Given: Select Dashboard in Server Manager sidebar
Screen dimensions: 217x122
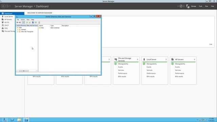Looking at the screenshot, I should [x=12, y=14].
